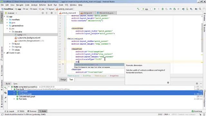Open documentation popup settings gear
This screenshot has height=116, width=206.
(x=168, y=82)
